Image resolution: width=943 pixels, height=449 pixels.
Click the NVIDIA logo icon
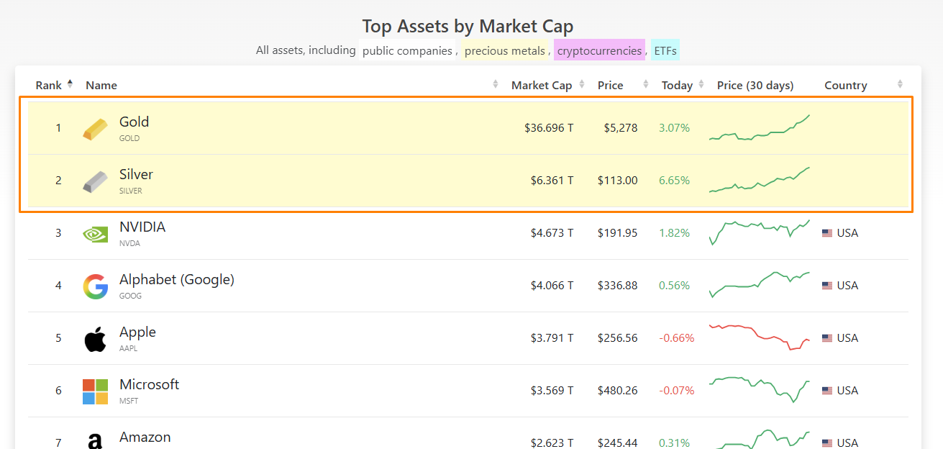coord(95,234)
